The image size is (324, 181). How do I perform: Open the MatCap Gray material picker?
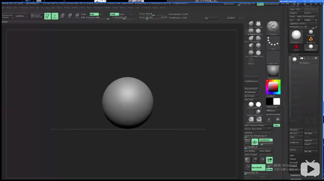(x=273, y=71)
